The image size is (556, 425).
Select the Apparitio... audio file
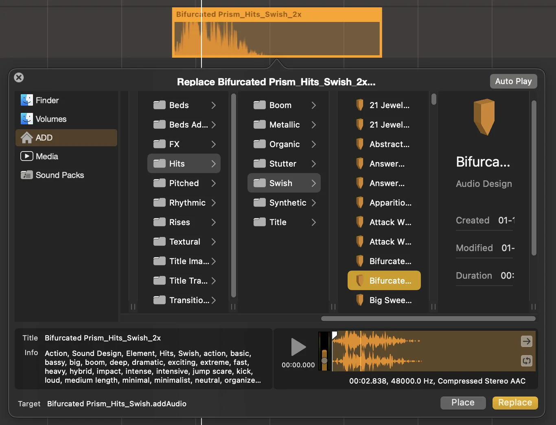(x=384, y=203)
